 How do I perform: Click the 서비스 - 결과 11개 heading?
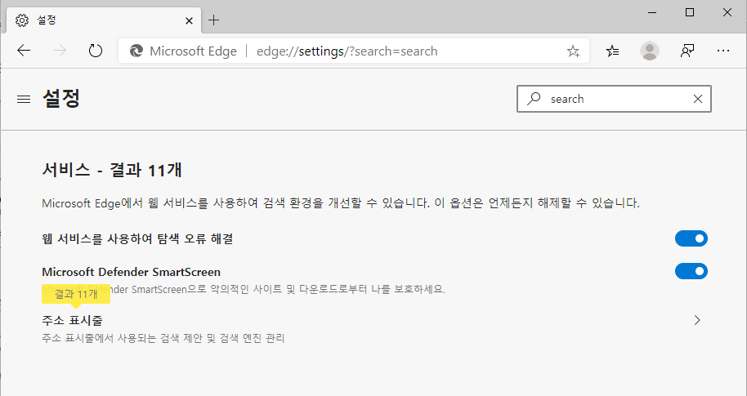(x=112, y=170)
